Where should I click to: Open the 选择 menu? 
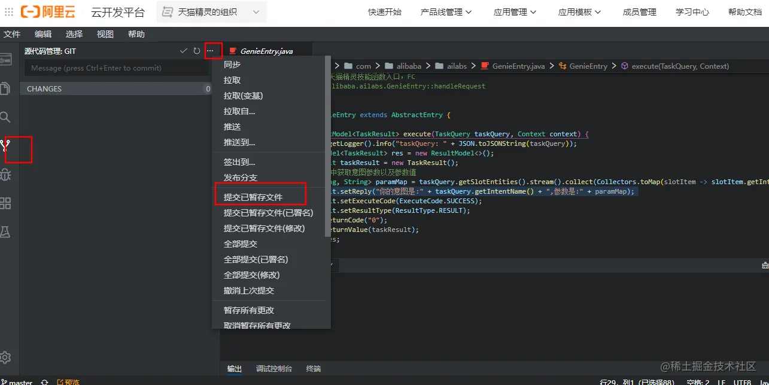(74, 34)
